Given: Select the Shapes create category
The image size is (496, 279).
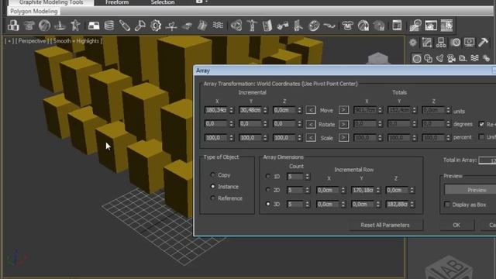Looking at the screenshot, I should pos(429,59).
